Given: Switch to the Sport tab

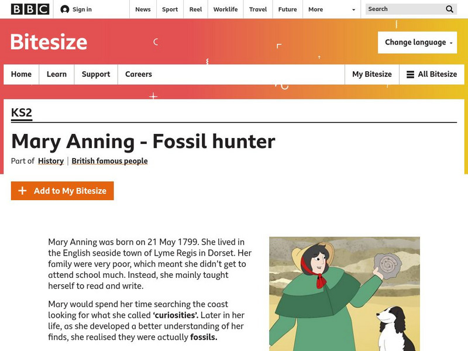Looking at the screenshot, I should [170, 9].
